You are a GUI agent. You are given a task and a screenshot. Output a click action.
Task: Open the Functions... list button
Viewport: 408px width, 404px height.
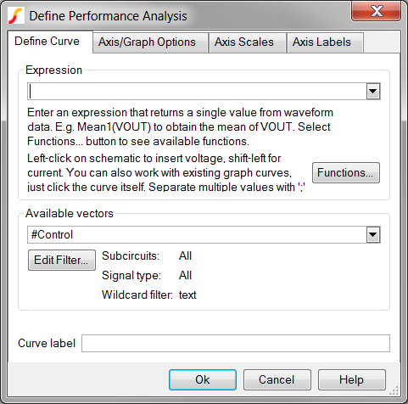pyautogui.click(x=346, y=172)
